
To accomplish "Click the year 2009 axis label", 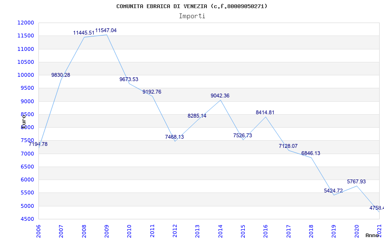I will point(107,231).
